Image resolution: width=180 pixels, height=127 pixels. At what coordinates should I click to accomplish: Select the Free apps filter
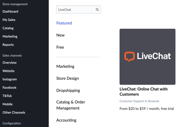(60, 47)
